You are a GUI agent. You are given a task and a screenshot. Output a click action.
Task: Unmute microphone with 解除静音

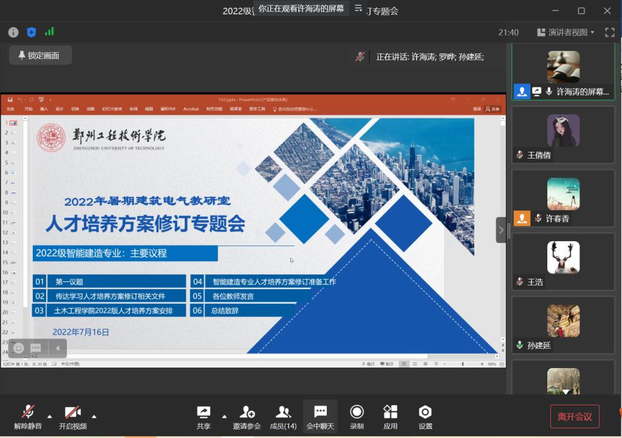click(28, 417)
